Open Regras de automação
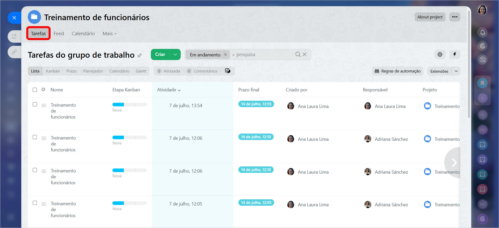 tap(397, 71)
